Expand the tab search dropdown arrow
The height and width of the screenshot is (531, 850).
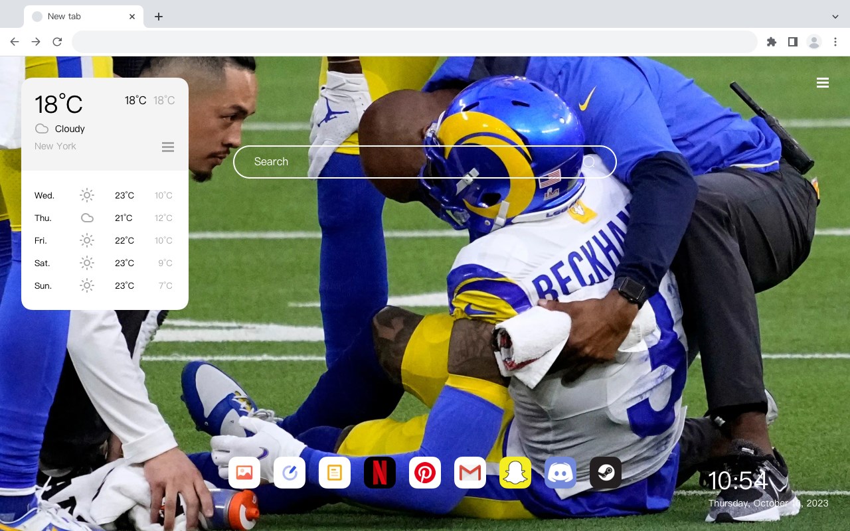pos(835,17)
